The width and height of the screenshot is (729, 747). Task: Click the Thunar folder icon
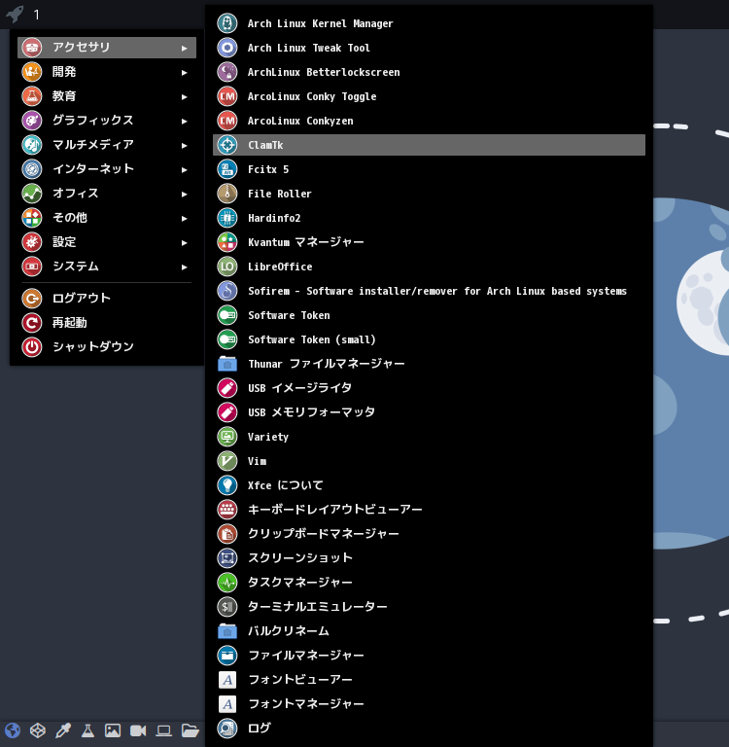[x=226, y=364]
